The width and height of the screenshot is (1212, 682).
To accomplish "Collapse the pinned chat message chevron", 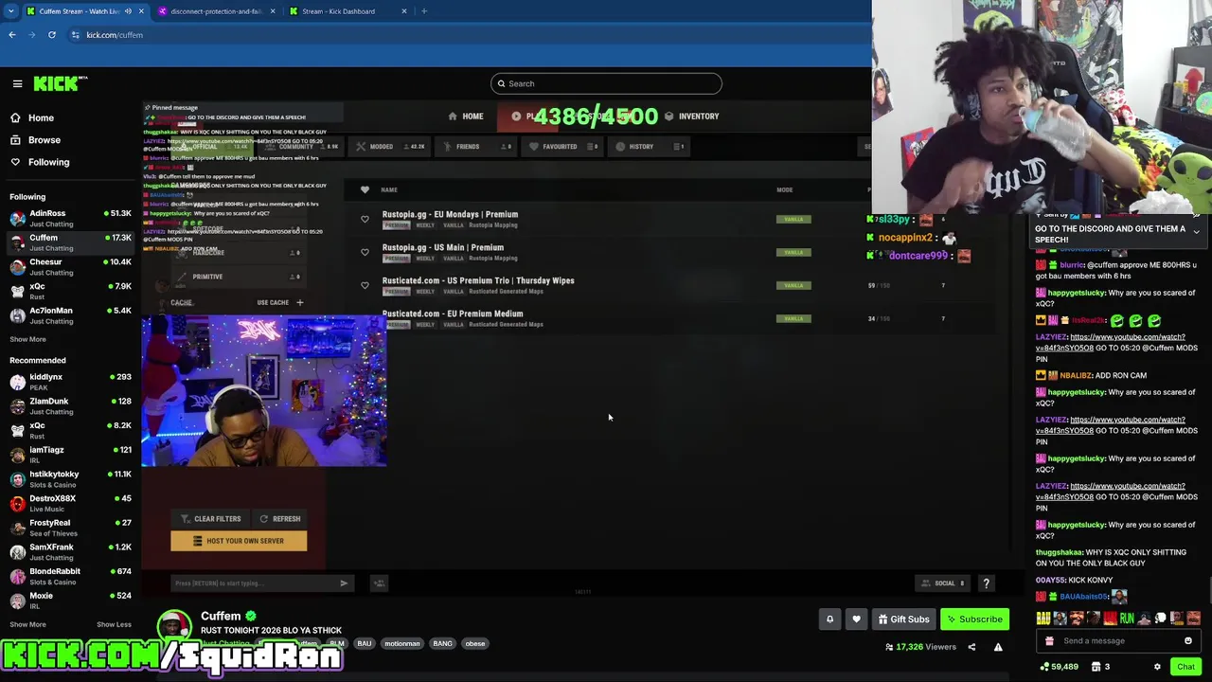I will point(1196,232).
